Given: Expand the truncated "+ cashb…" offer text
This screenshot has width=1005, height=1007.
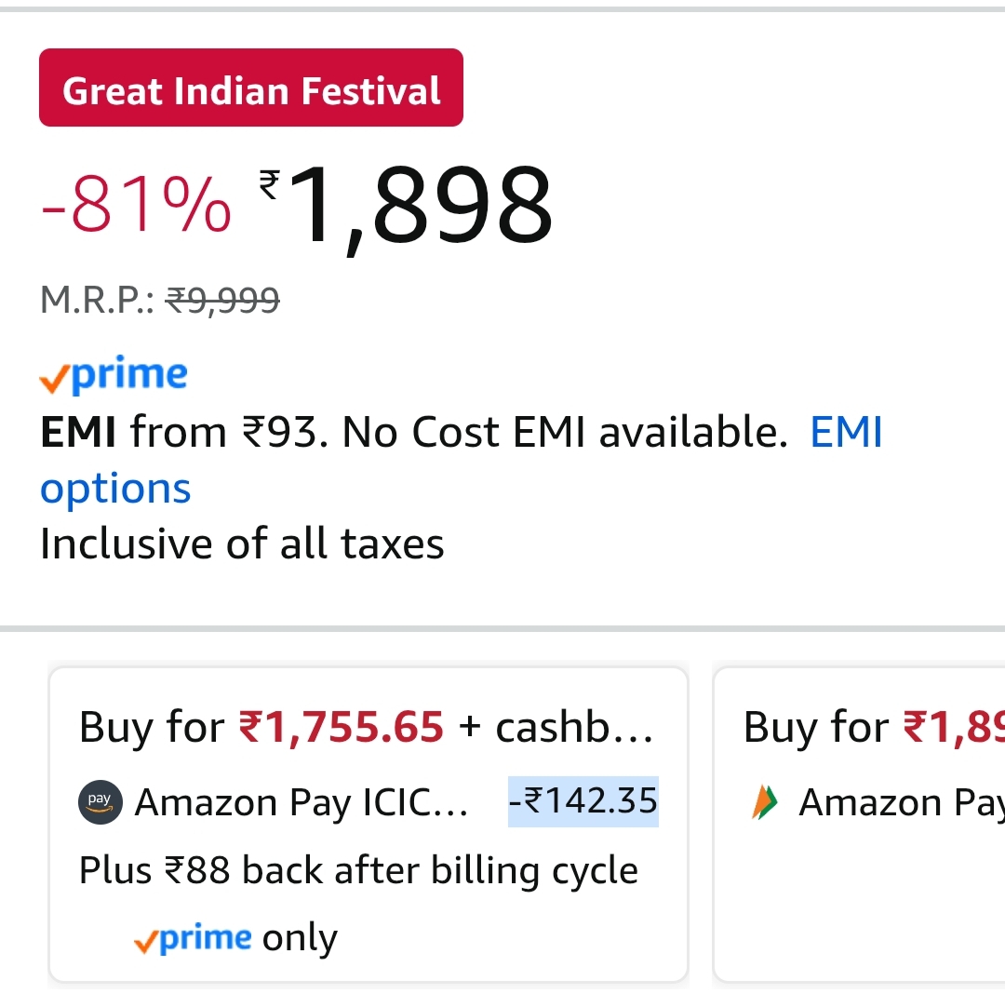Looking at the screenshot, I should (573, 727).
